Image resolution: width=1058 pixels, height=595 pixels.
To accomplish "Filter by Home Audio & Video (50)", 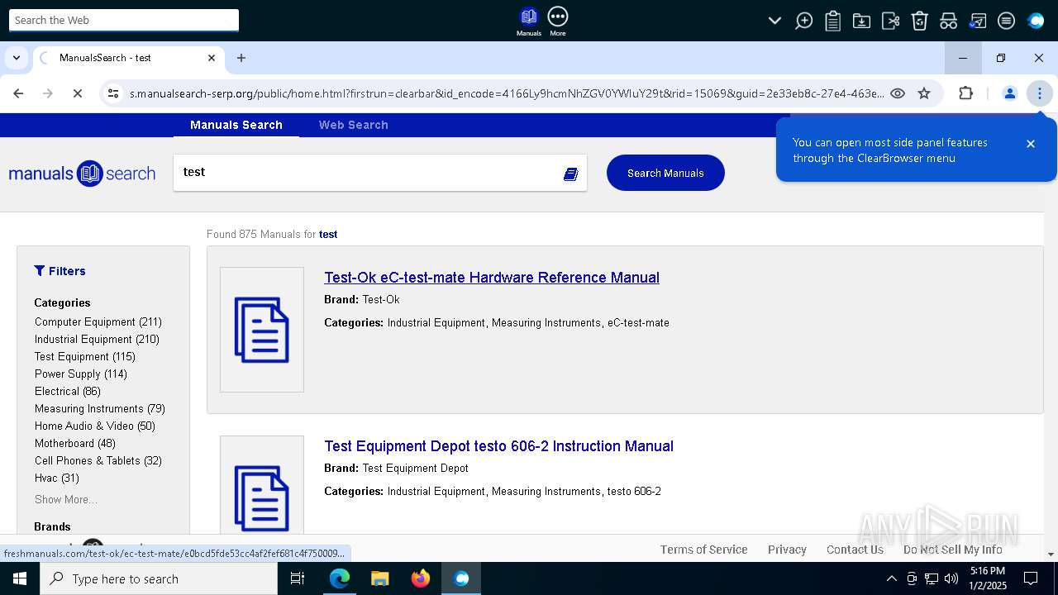I will [x=95, y=426].
